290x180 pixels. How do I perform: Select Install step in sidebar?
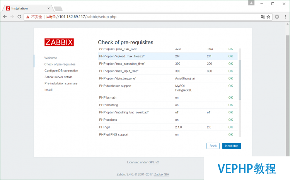(48, 90)
